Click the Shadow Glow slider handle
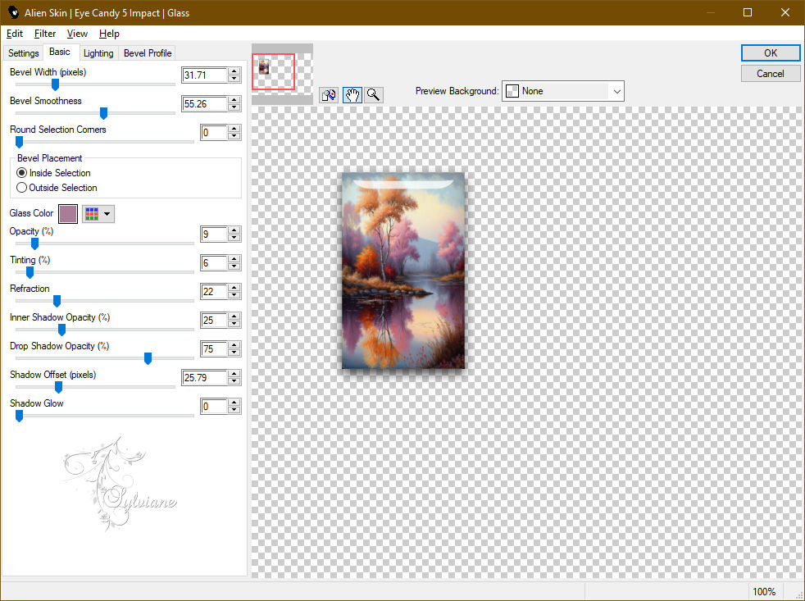 click(x=19, y=416)
